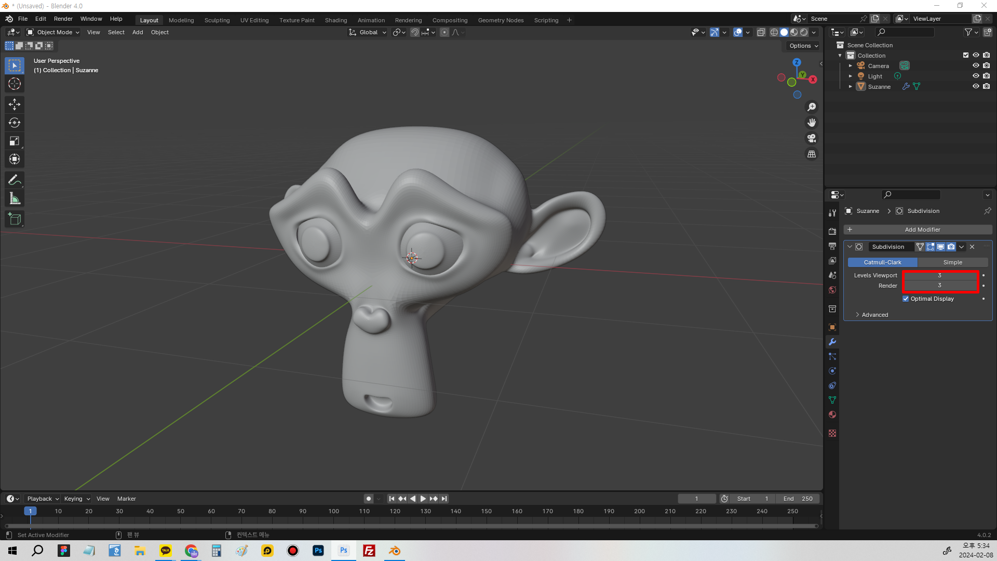Select the Cursor tool
The image size is (997, 561).
[15, 84]
